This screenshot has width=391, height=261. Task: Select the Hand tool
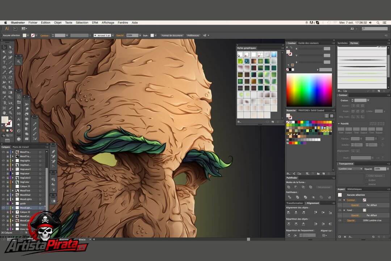coord(4,113)
